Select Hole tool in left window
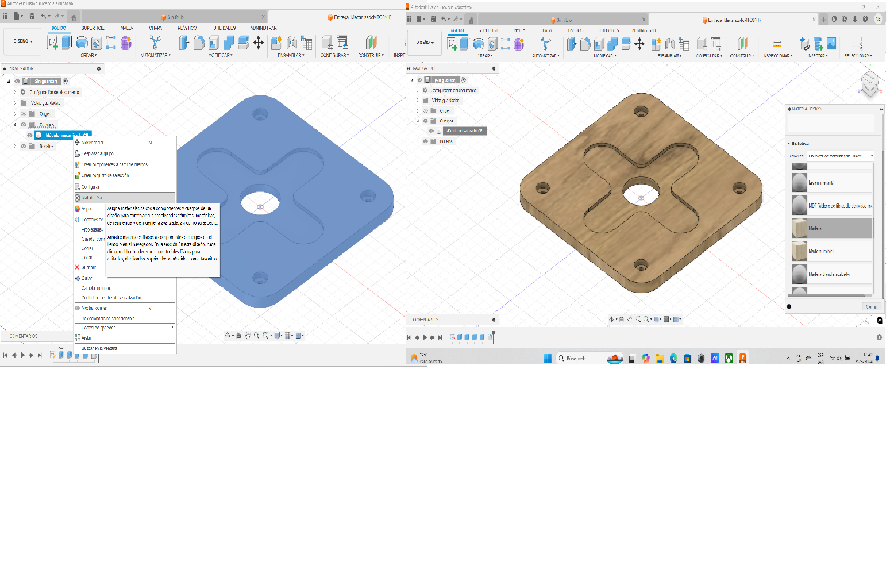The height and width of the screenshot is (584, 890). point(97,43)
